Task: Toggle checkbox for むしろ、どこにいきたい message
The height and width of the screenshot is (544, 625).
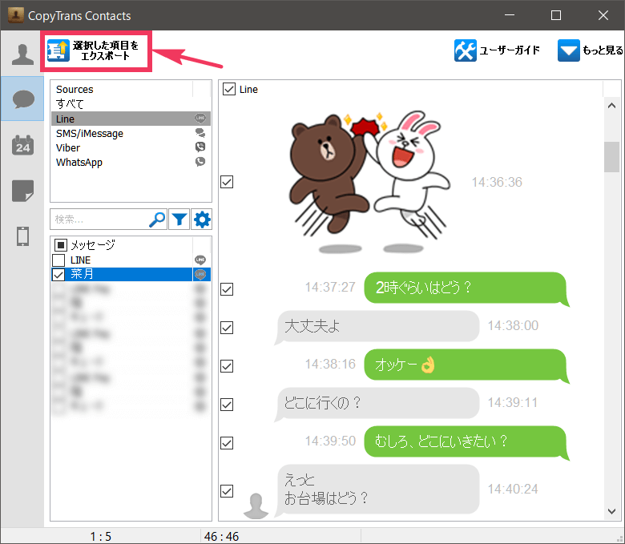Action: 227,443
